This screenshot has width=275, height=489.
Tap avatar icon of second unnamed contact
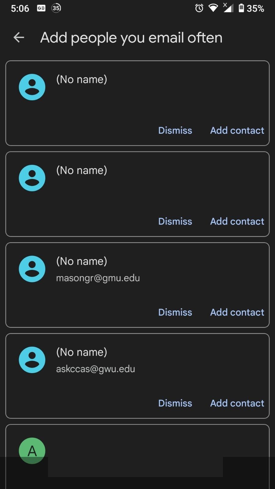[x=32, y=178]
